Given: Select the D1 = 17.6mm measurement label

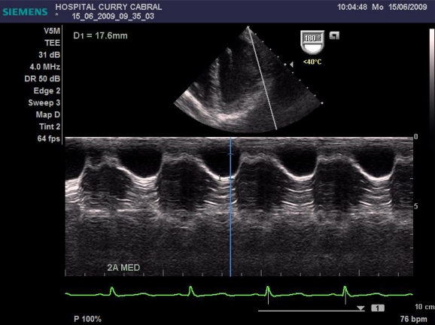Looking at the screenshot, I should pos(100,36).
